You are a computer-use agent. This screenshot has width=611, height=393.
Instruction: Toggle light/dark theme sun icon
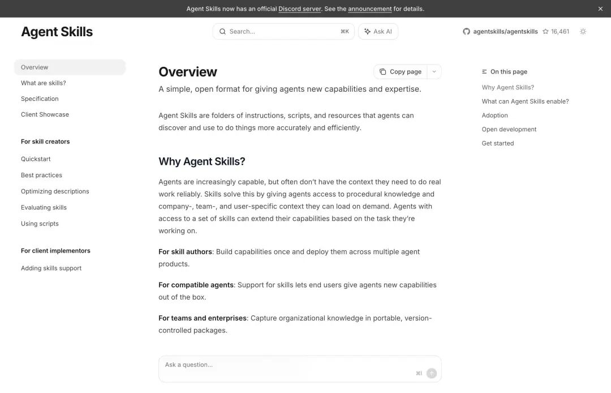pos(583,32)
